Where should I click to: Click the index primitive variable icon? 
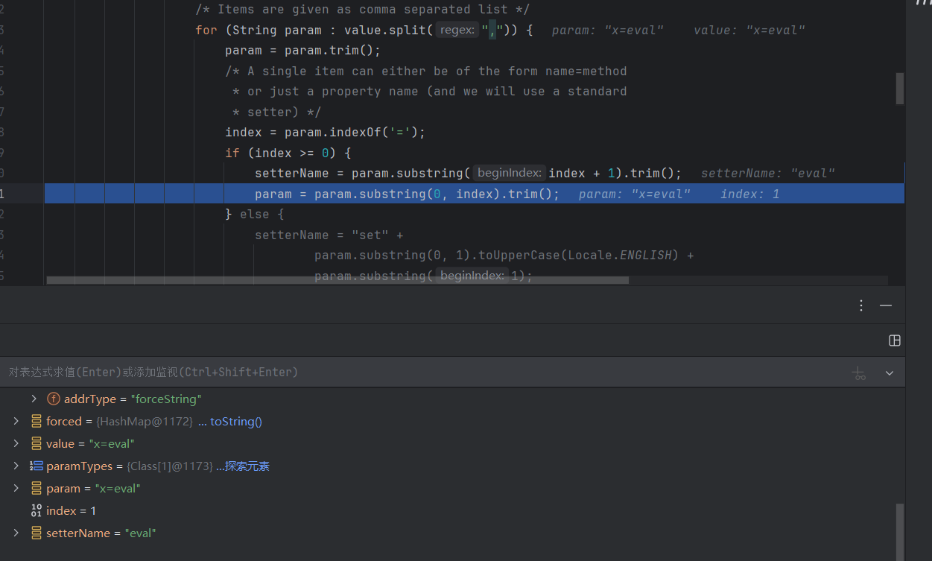coord(37,511)
